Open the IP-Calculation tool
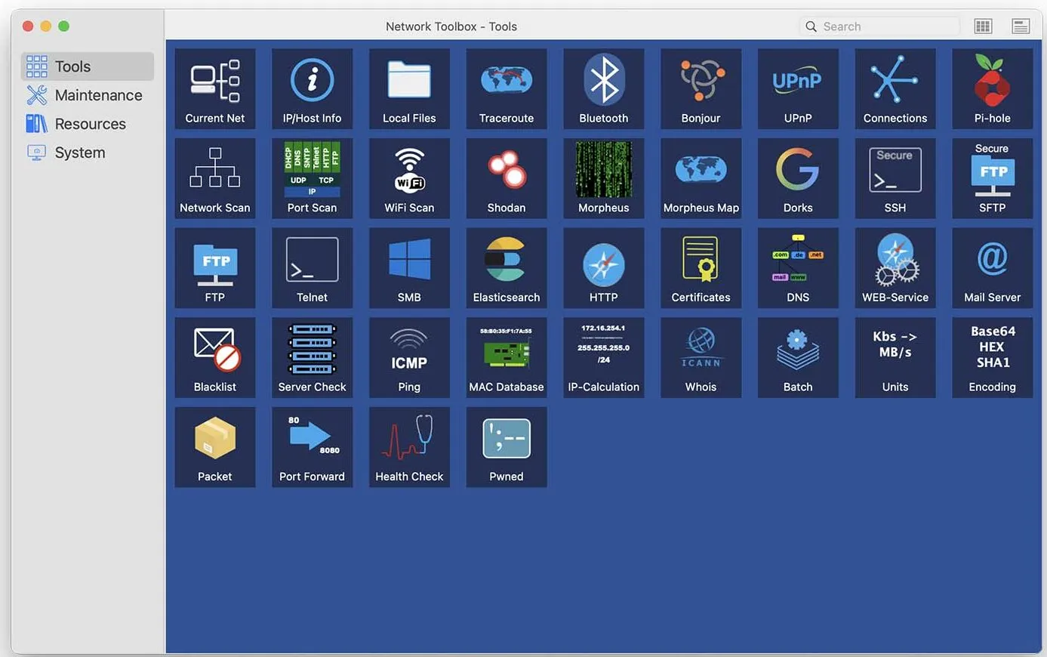 click(x=603, y=356)
